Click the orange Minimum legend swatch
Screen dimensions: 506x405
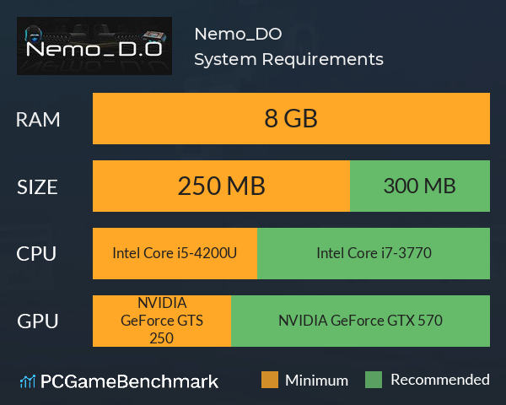(270, 380)
